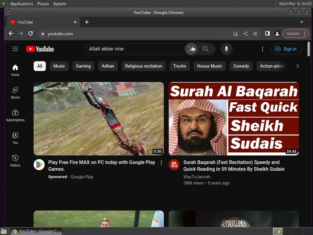Viewport: 313px width, 235px height.
Task: Open Google Play channel avatar
Action: 39,165
